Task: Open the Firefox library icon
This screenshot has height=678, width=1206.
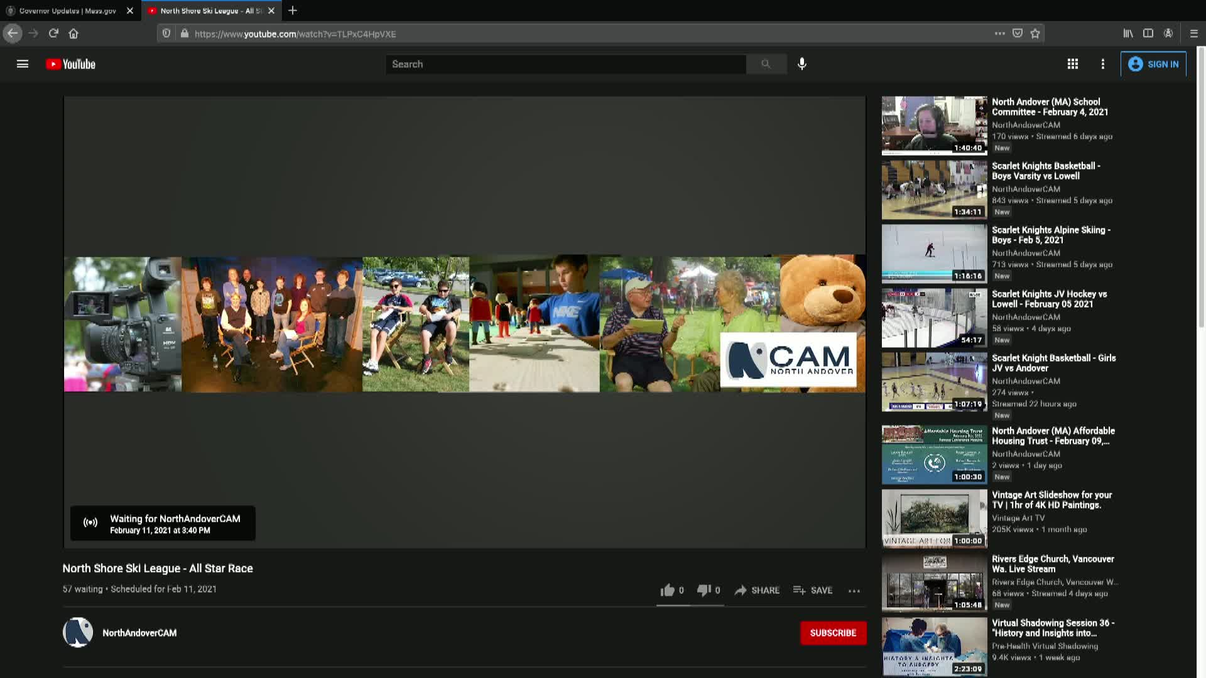Action: [x=1128, y=33]
